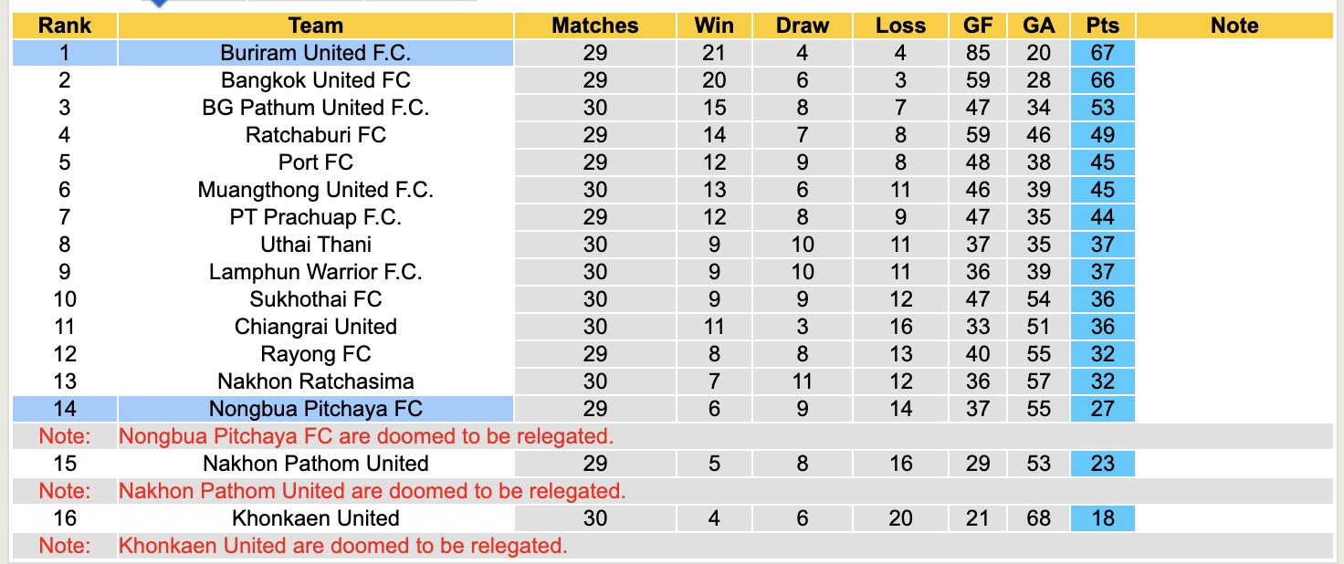Click the Nakhon Pathom United relegation note
Screen dimensions: 1344x564
pyautogui.click(x=372, y=491)
